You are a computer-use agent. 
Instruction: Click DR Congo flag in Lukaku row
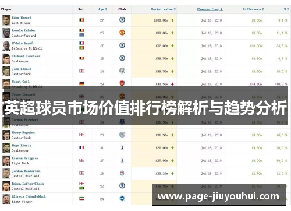coord(81,35)
